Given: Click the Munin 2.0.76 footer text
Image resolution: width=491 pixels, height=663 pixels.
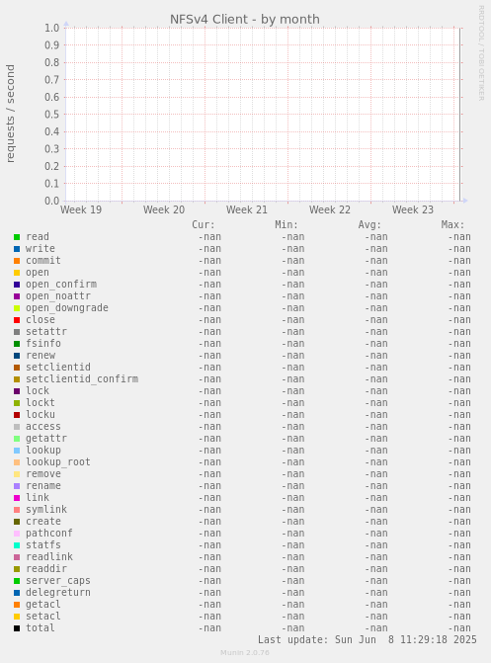Looking at the screenshot, I should coord(245,653).
